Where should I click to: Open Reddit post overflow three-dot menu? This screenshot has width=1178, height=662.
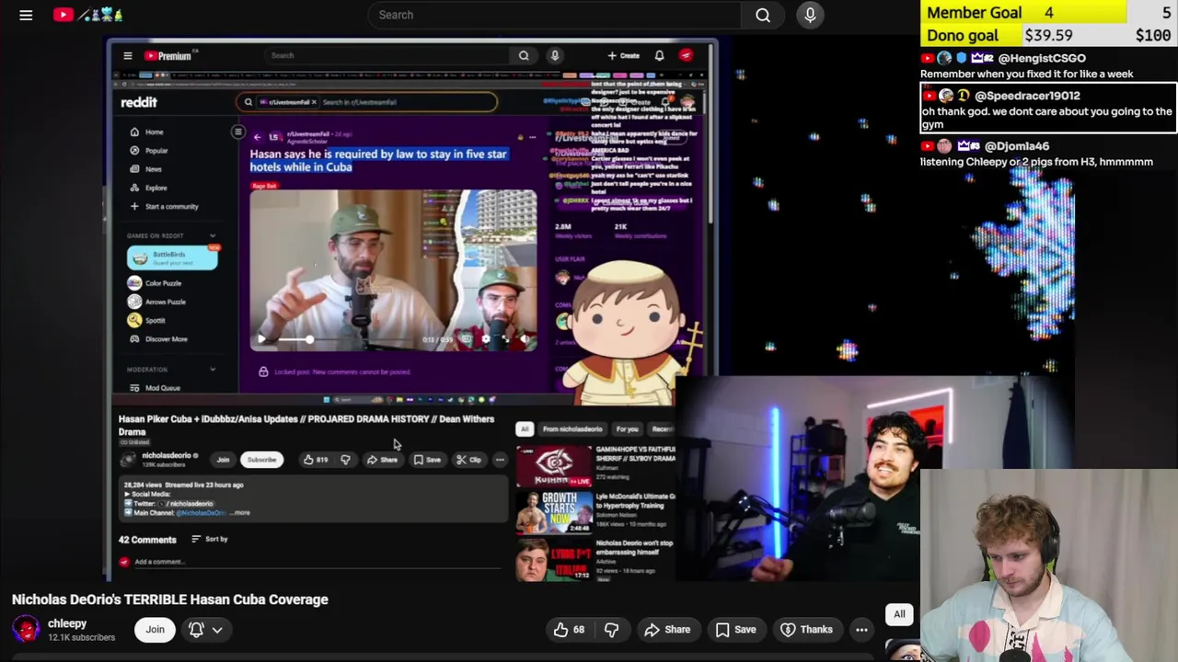pos(532,136)
